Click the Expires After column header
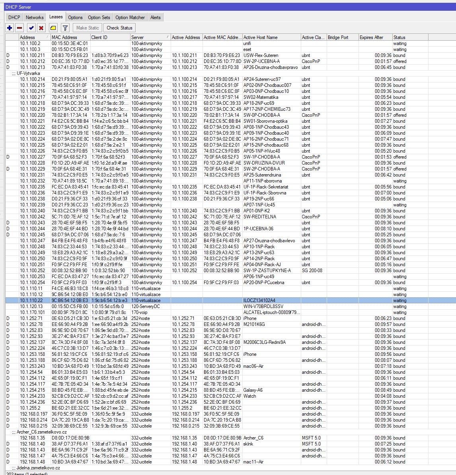Viewport: 456px width, 475px height. pos(374,37)
